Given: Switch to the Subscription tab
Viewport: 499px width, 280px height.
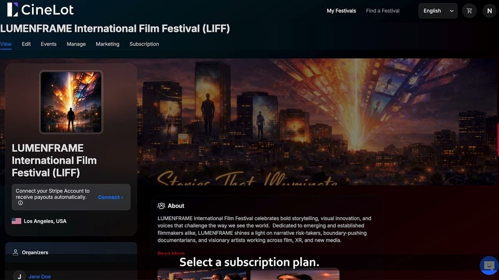Looking at the screenshot, I should coord(144,44).
